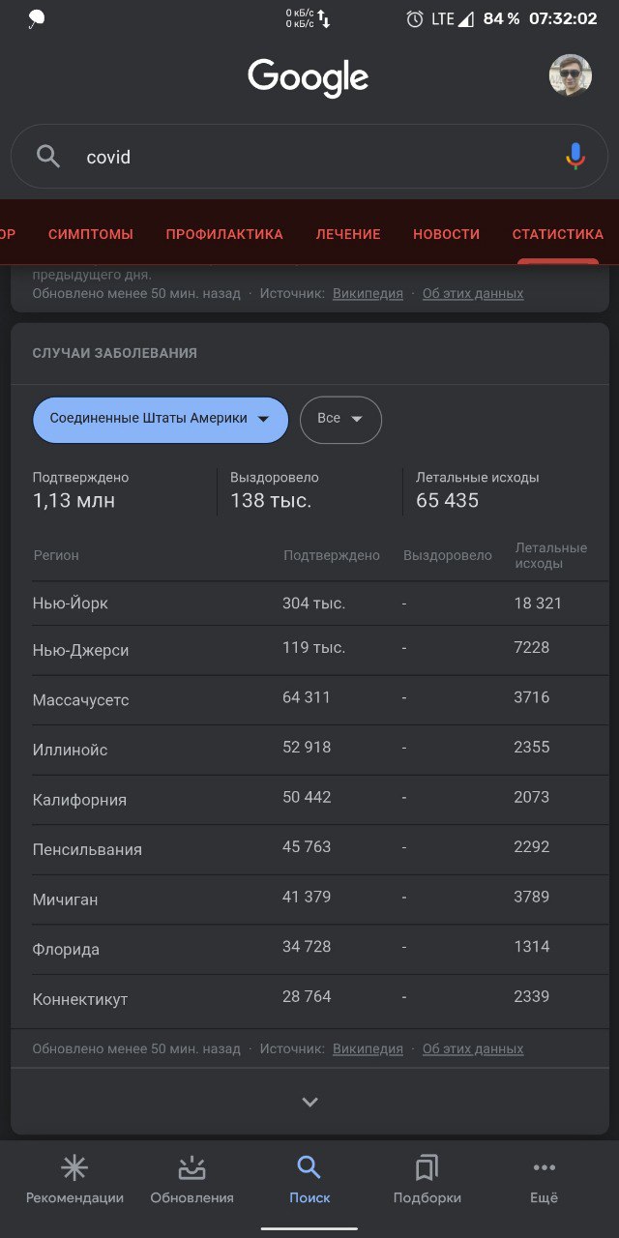Select Поиск in bottom navigation

click(309, 1180)
